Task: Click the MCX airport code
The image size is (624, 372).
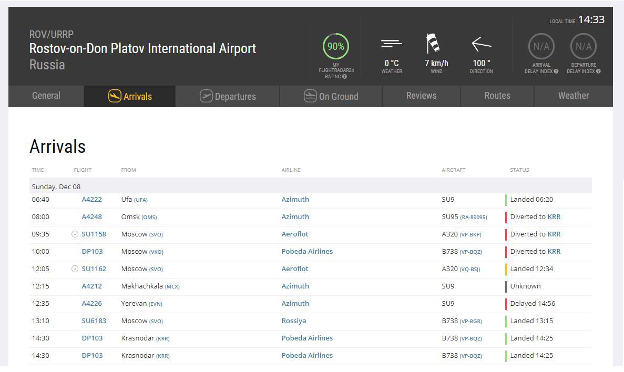Action: point(172,286)
